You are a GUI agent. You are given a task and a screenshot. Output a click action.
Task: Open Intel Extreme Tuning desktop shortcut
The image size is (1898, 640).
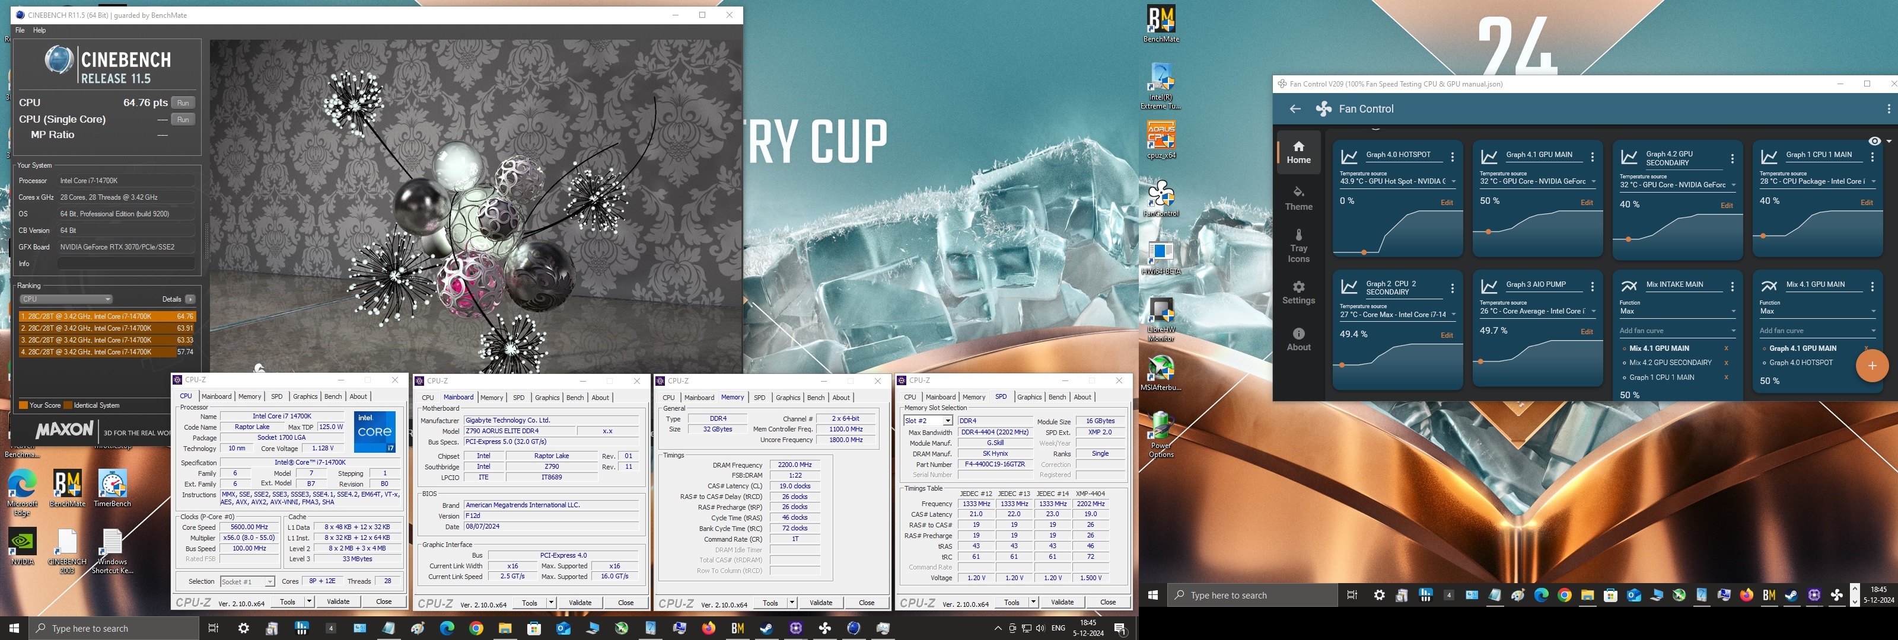point(1161,86)
